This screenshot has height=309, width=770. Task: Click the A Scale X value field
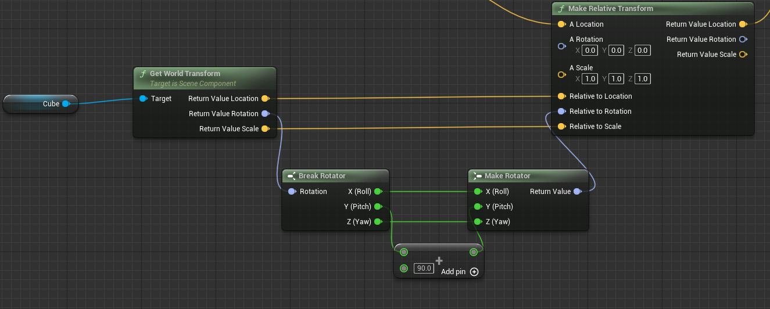pyautogui.click(x=590, y=79)
